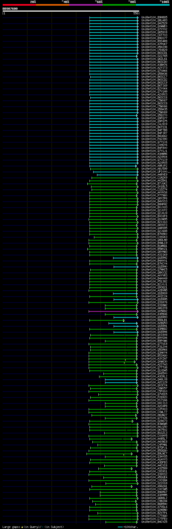
Task: Click the red ~20% identity legend bar
Action: click(x=19, y=5)
